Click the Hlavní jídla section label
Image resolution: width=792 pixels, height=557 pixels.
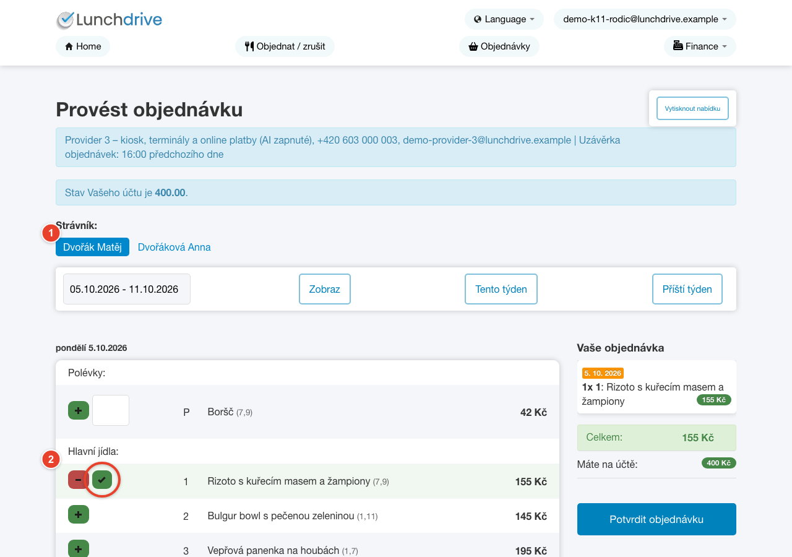click(x=93, y=451)
